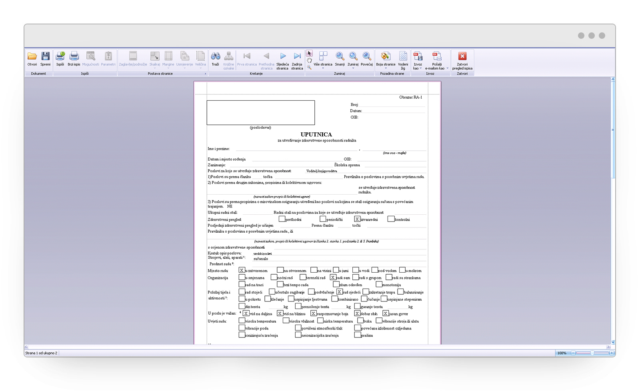640x391 pixels.
Task: Click the 'u zatvorenom' checkbox
Action: (x=242, y=270)
